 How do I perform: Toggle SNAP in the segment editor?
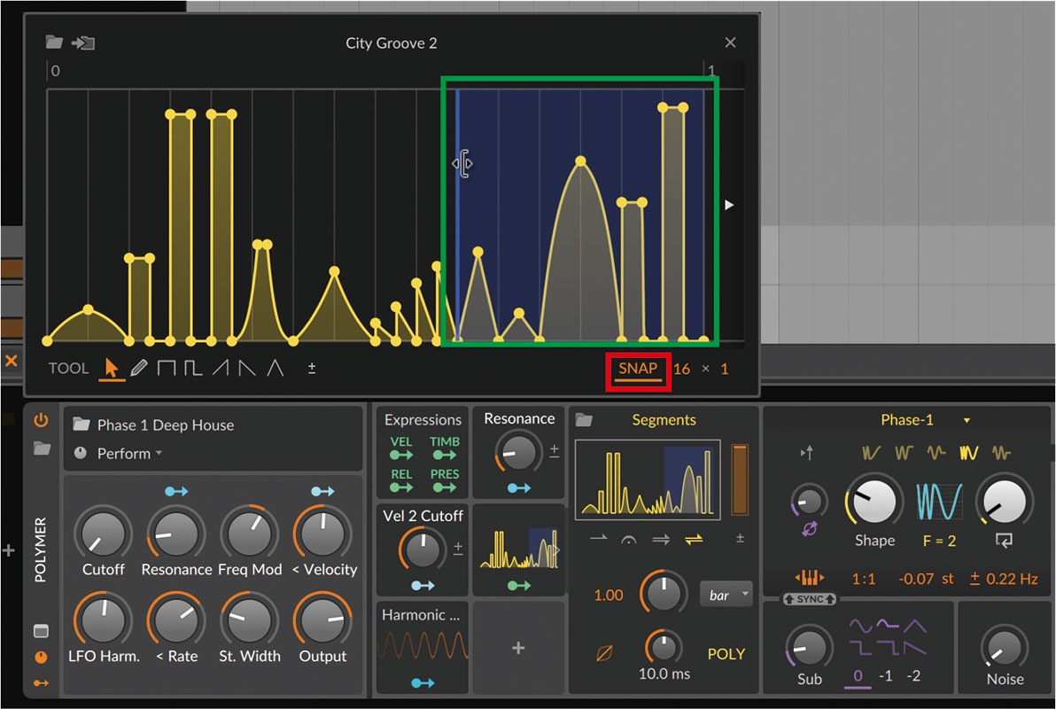(x=638, y=369)
